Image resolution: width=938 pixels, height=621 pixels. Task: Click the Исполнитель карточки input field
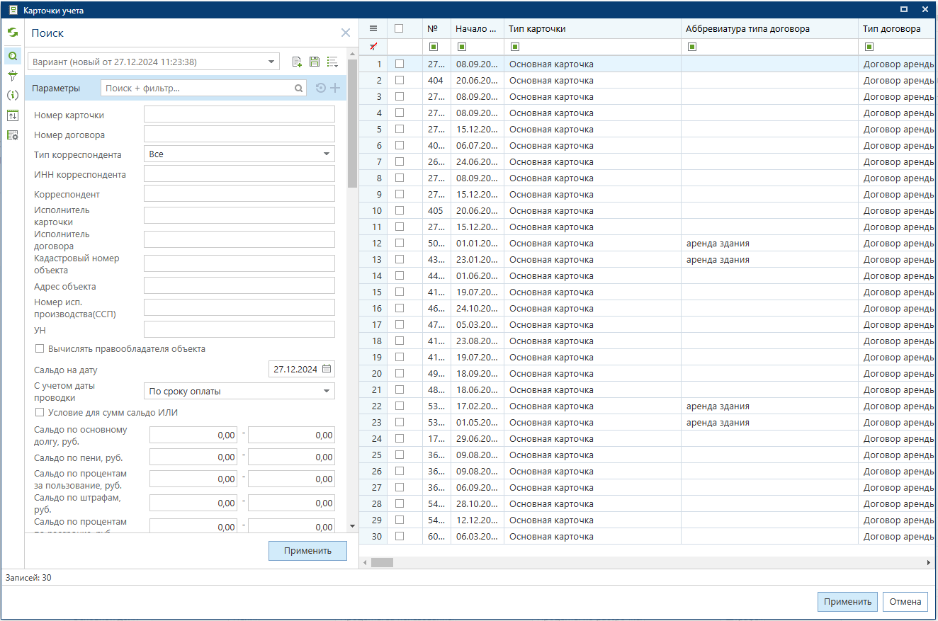(239, 215)
